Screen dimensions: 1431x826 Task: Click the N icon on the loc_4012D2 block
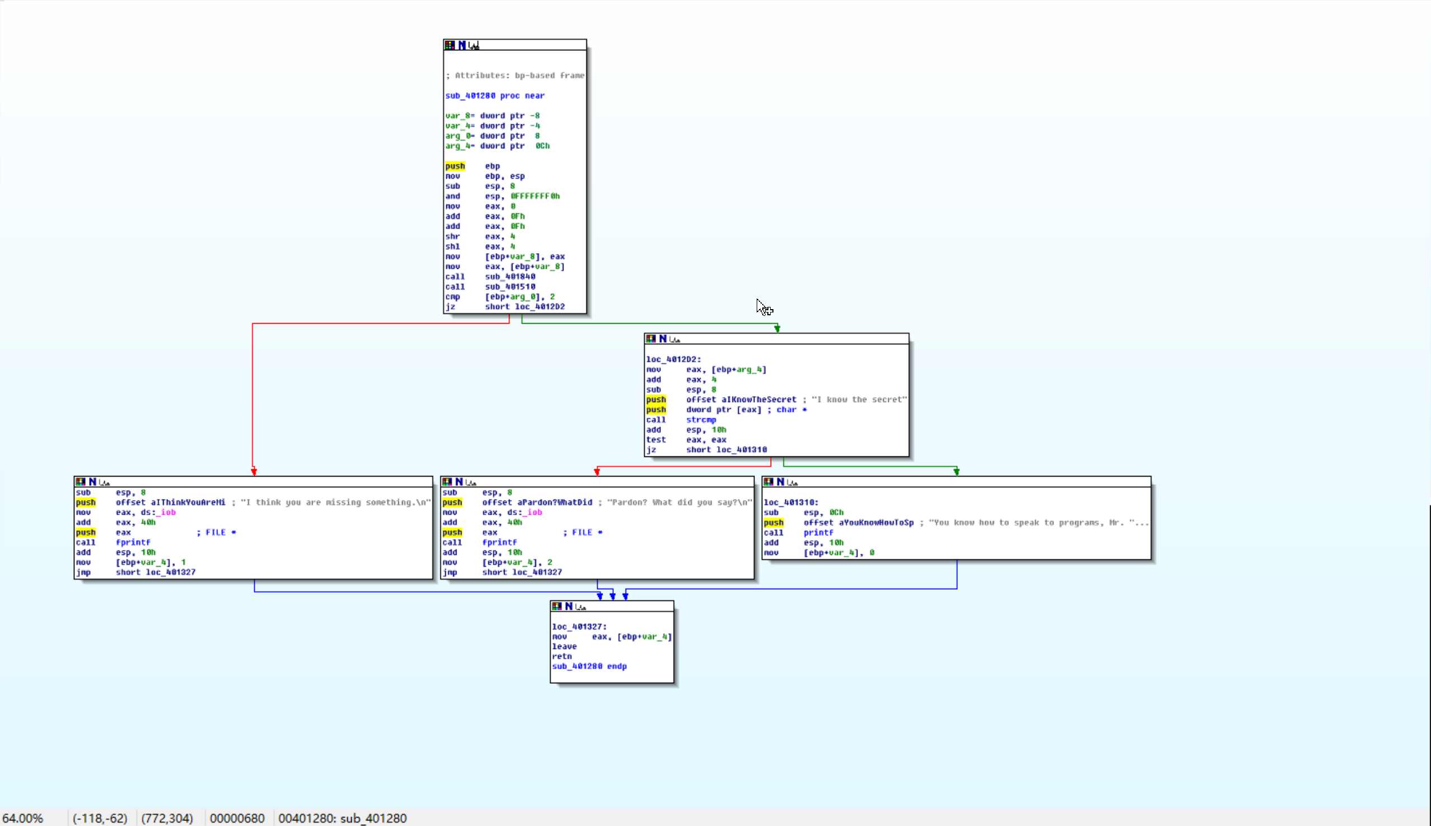[x=662, y=339]
